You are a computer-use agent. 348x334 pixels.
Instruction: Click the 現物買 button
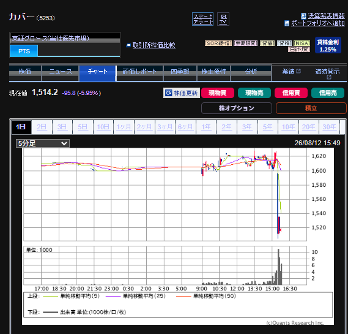pyautogui.click(x=218, y=93)
